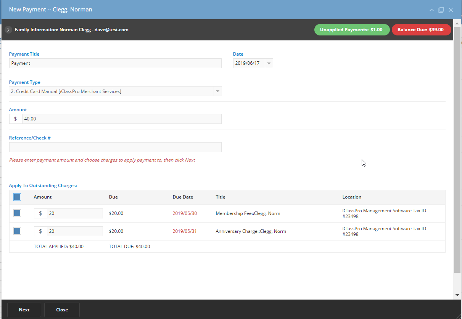Click the Payment Title input field

[115, 63]
